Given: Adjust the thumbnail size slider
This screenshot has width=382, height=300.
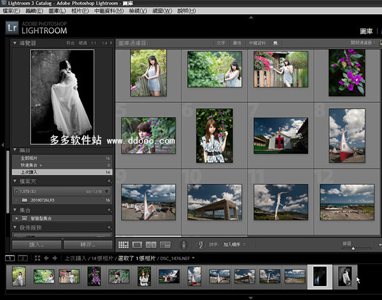Looking at the screenshot, I should (353, 249).
